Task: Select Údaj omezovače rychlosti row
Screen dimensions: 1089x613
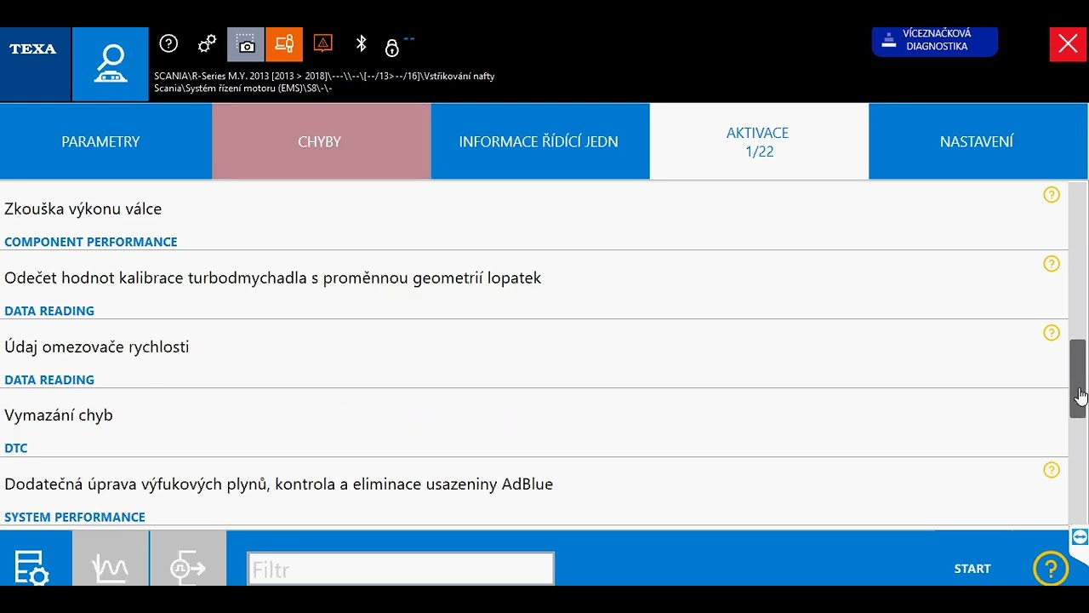Action: (533, 353)
